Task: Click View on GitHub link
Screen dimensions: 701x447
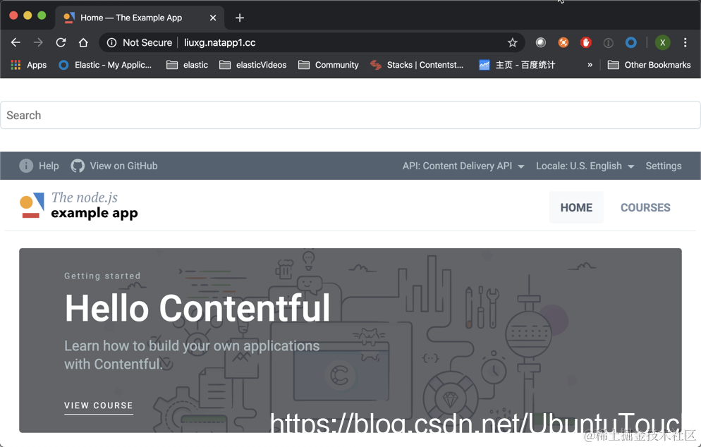Action: (123, 166)
